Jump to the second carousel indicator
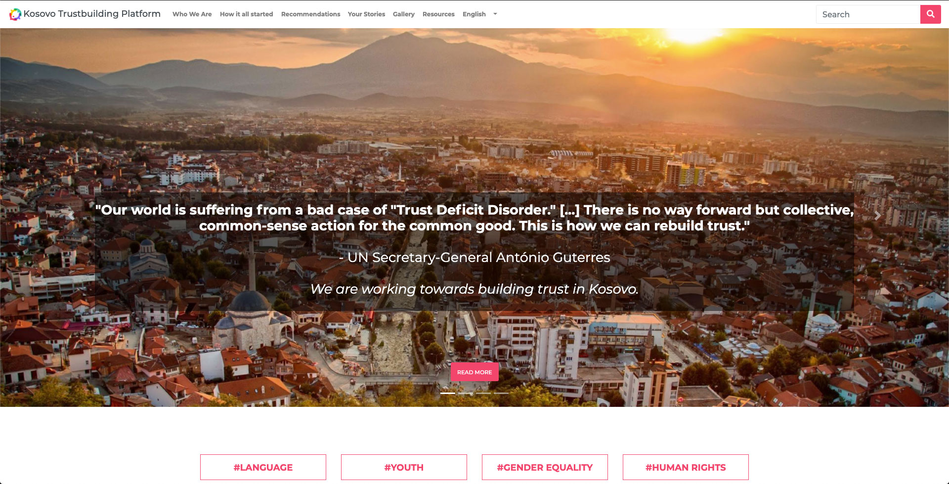This screenshot has width=949, height=484. tap(466, 393)
